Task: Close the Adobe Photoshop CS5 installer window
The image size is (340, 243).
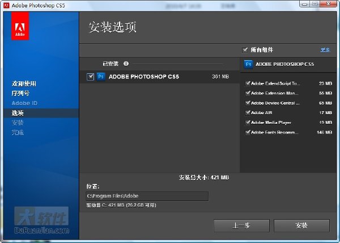Action: (x=329, y=4)
